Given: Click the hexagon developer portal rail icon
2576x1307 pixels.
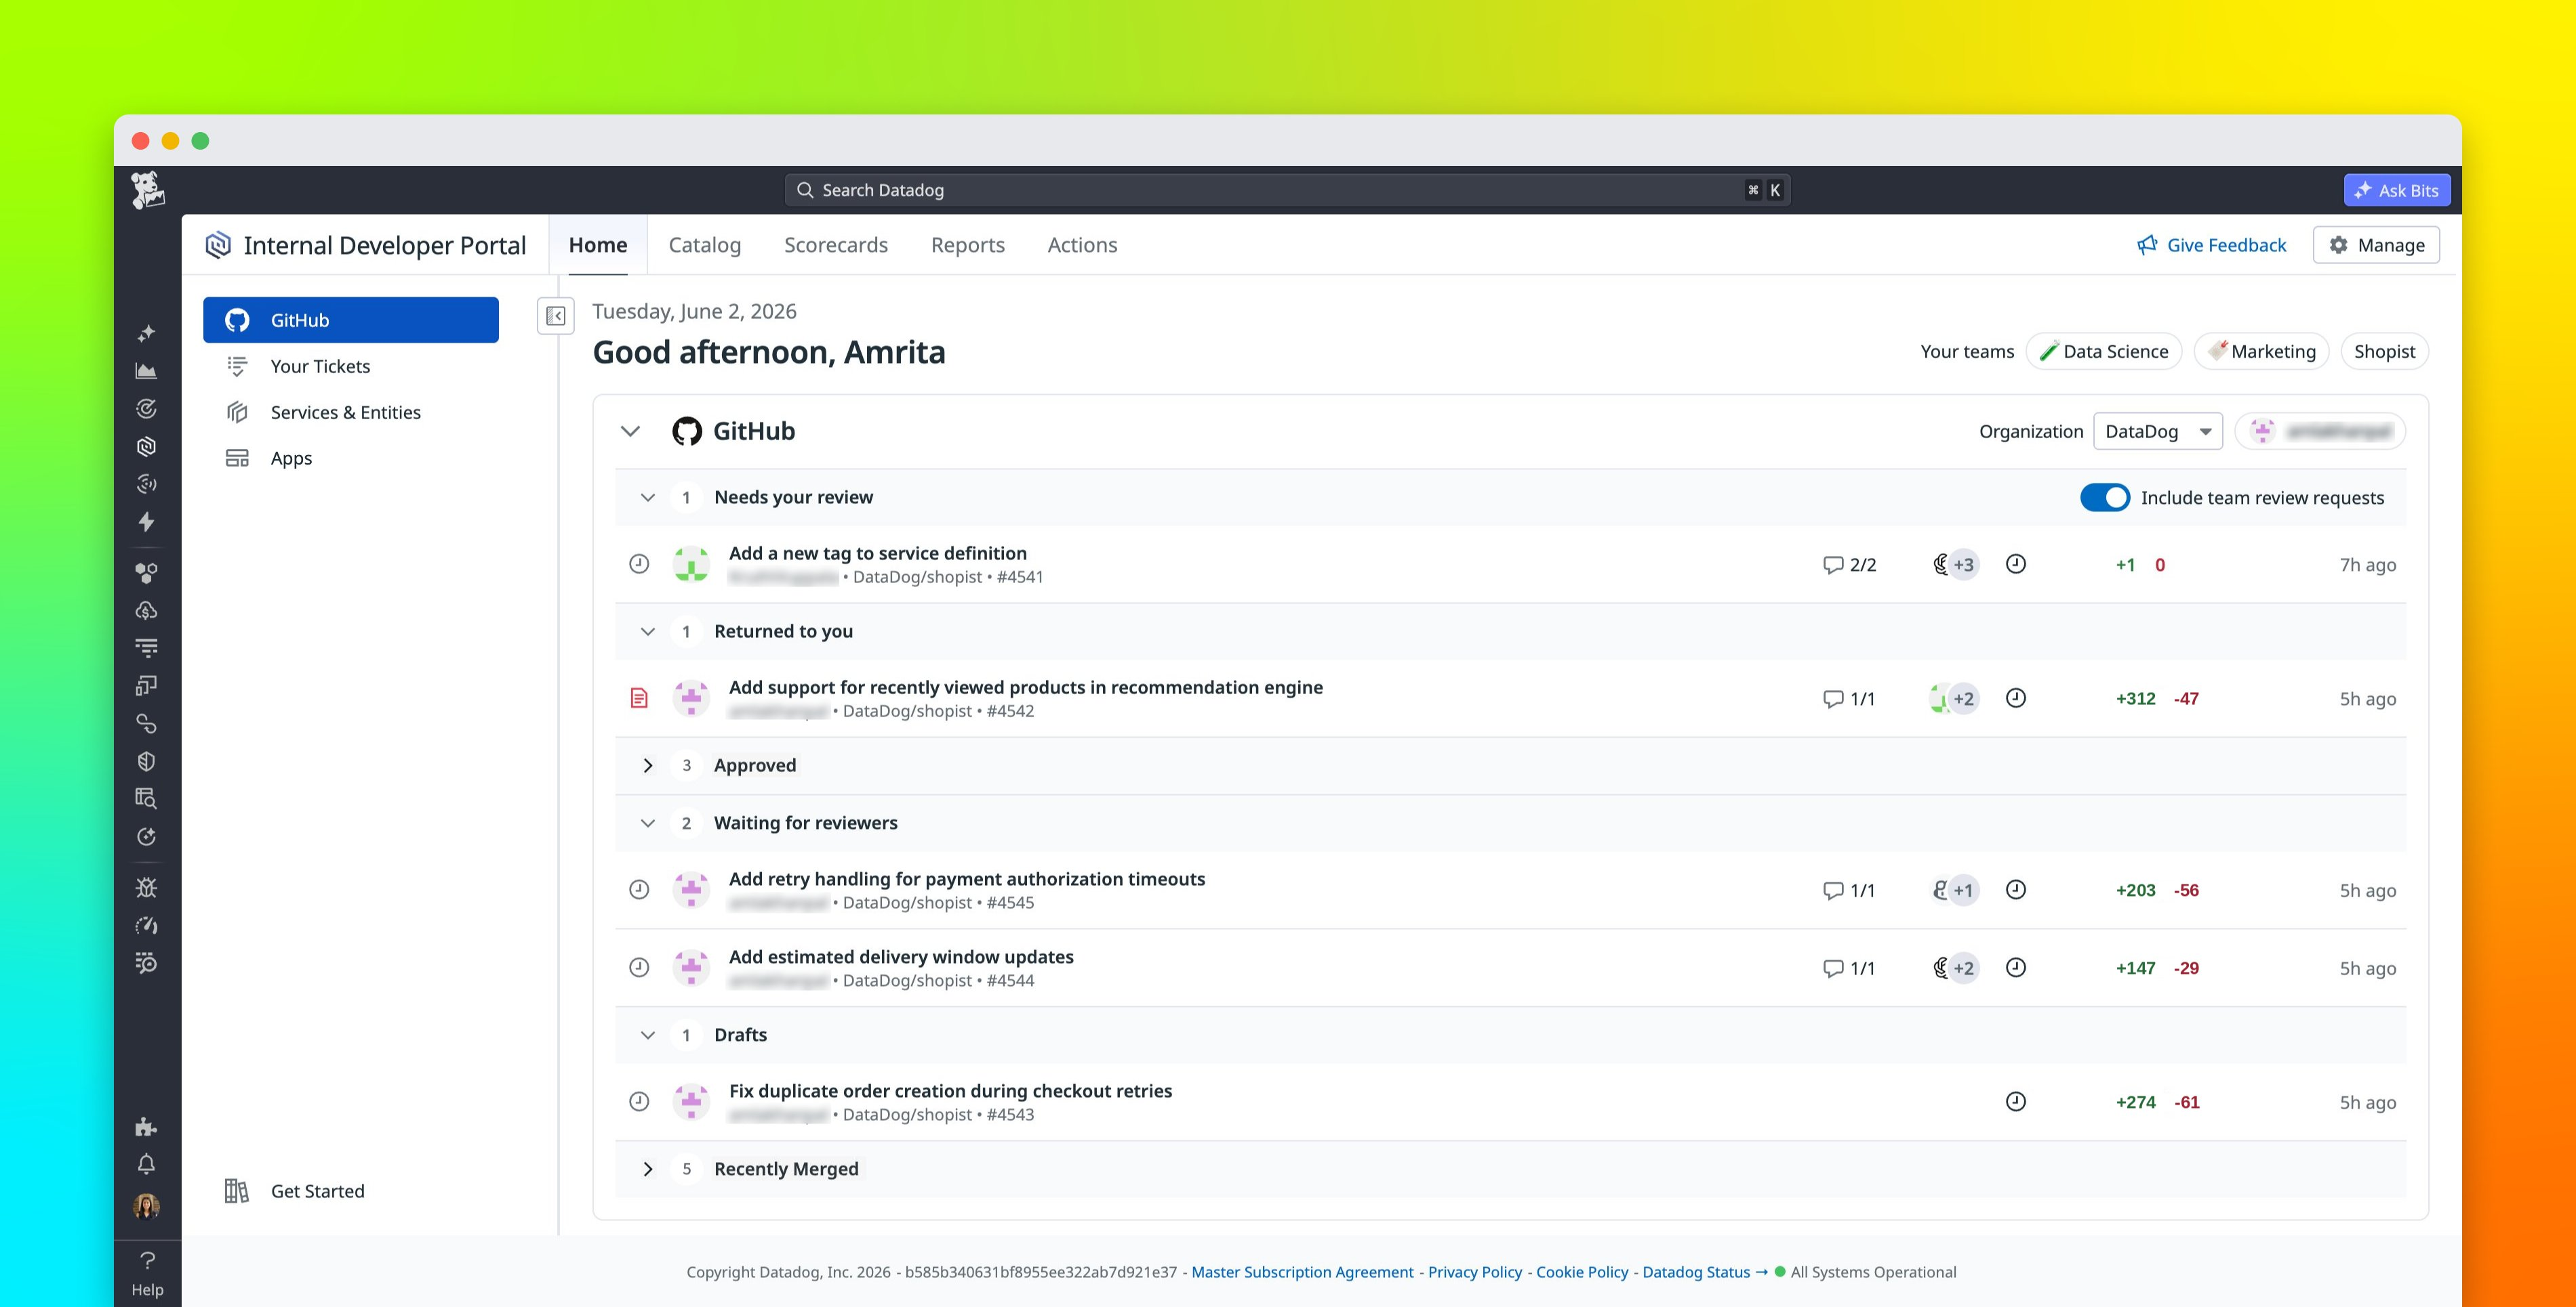Looking at the screenshot, I should [147, 447].
